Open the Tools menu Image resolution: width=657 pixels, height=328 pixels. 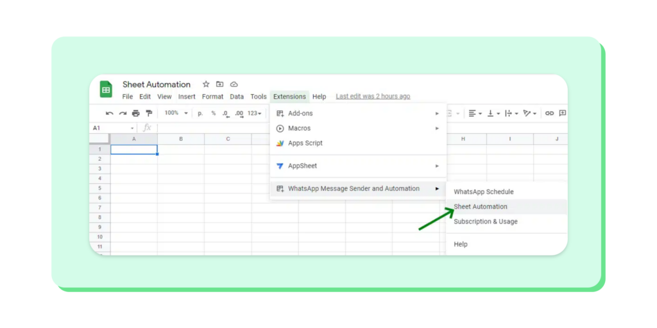[259, 97]
